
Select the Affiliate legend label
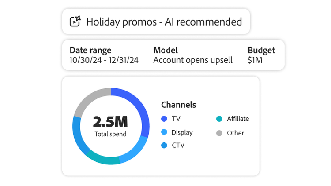[238, 119]
